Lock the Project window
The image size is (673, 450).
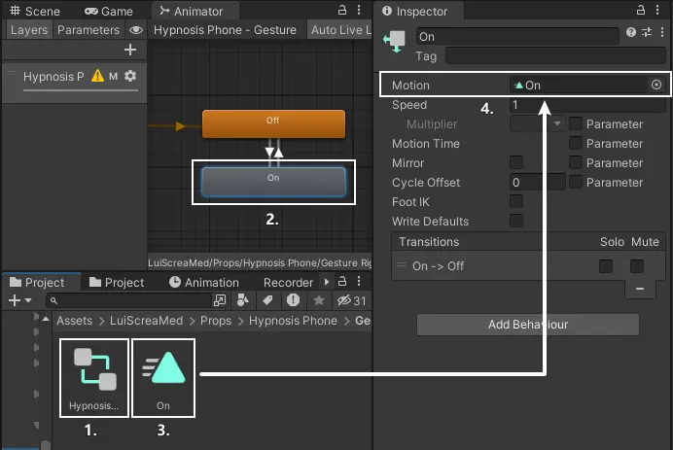[x=342, y=282]
